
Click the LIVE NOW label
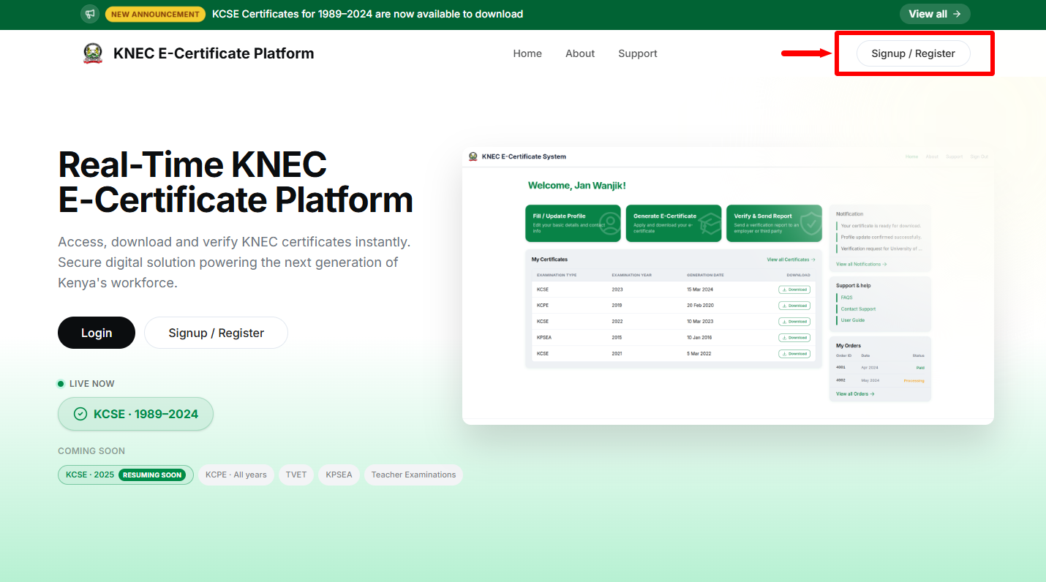point(92,384)
